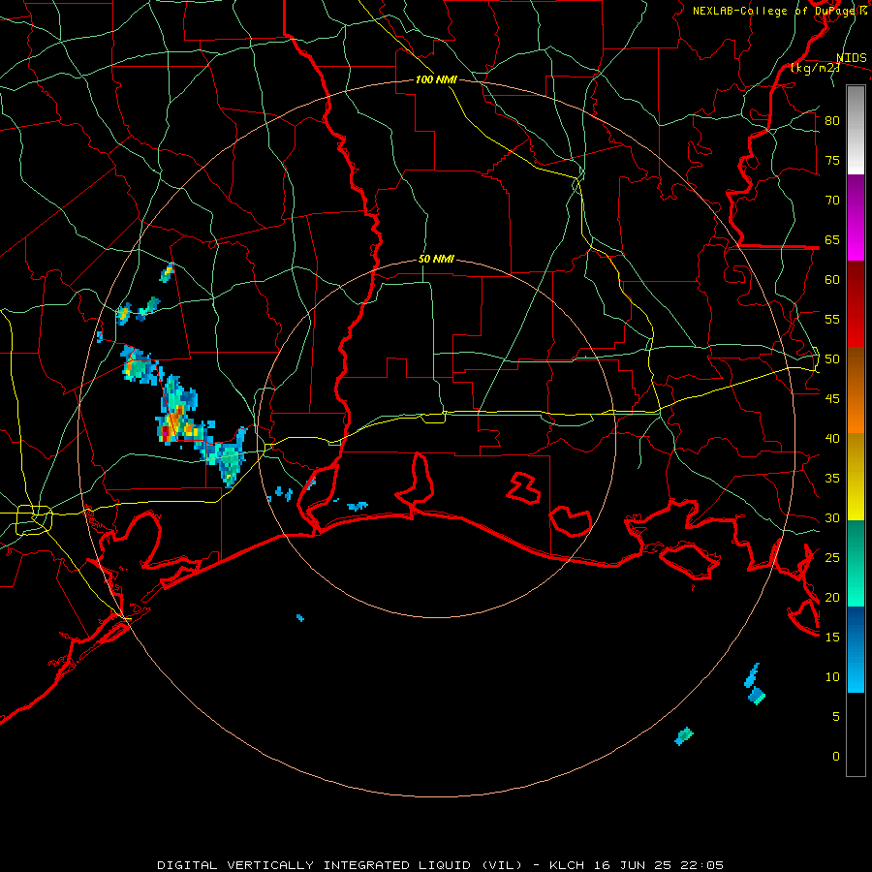
Task: Click the purple-magenta segment of color scale
Action: [856, 217]
